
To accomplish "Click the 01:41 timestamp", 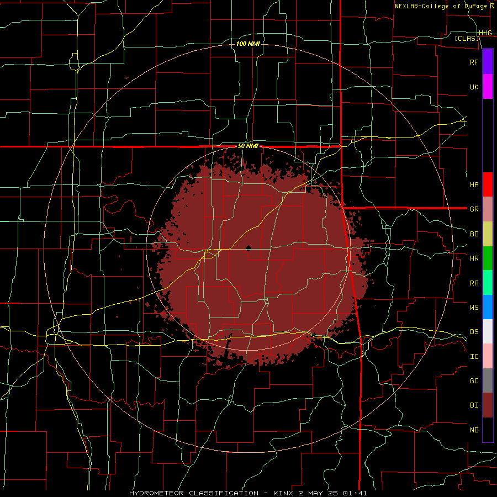I will click(354, 493).
